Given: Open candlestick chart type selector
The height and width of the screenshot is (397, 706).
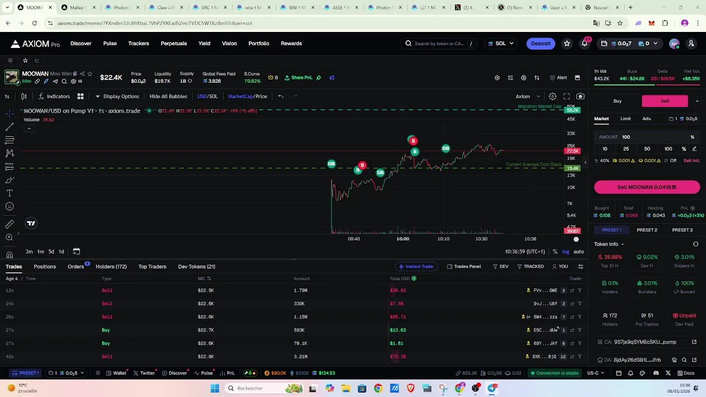Looking at the screenshot, I should coord(24,96).
